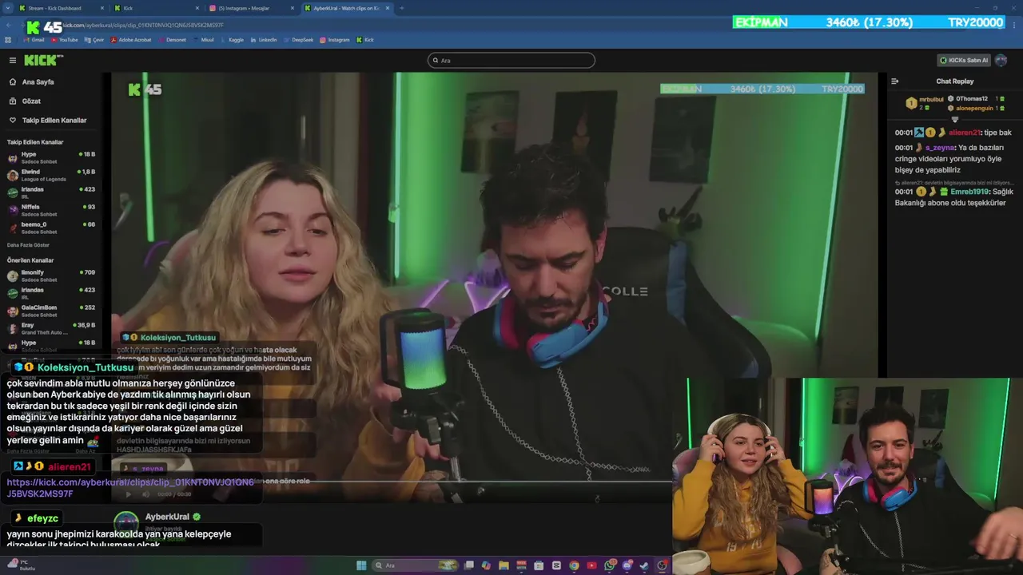The width and height of the screenshot is (1023, 575).
Task: Toggle clip volume mute icon
Action: [x=145, y=494]
